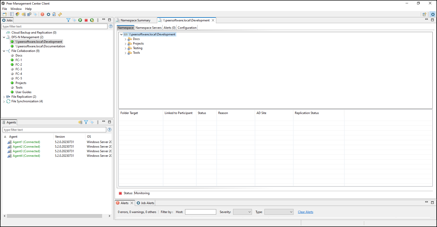The height and width of the screenshot is (227, 437).
Task: Click the filter funnel icon in Jobs panel
Action: click(x=68, y=20)
